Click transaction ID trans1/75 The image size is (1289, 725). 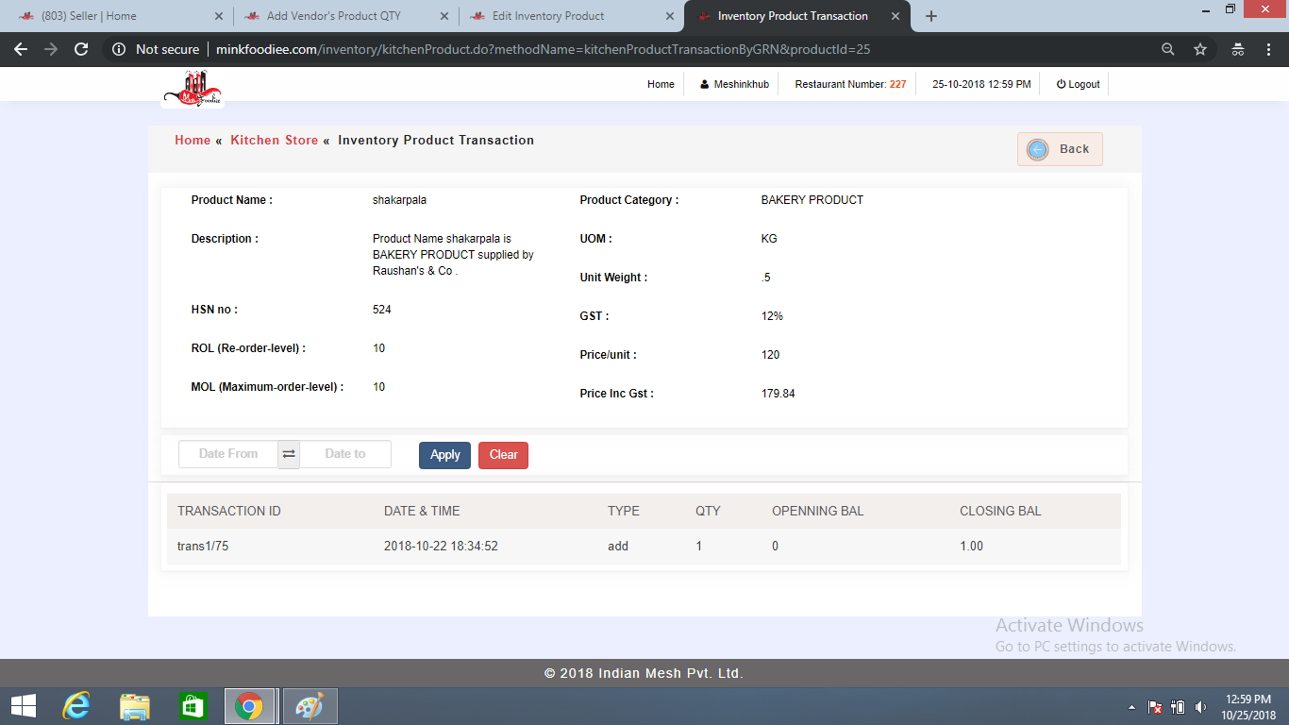tap(203, 546)
